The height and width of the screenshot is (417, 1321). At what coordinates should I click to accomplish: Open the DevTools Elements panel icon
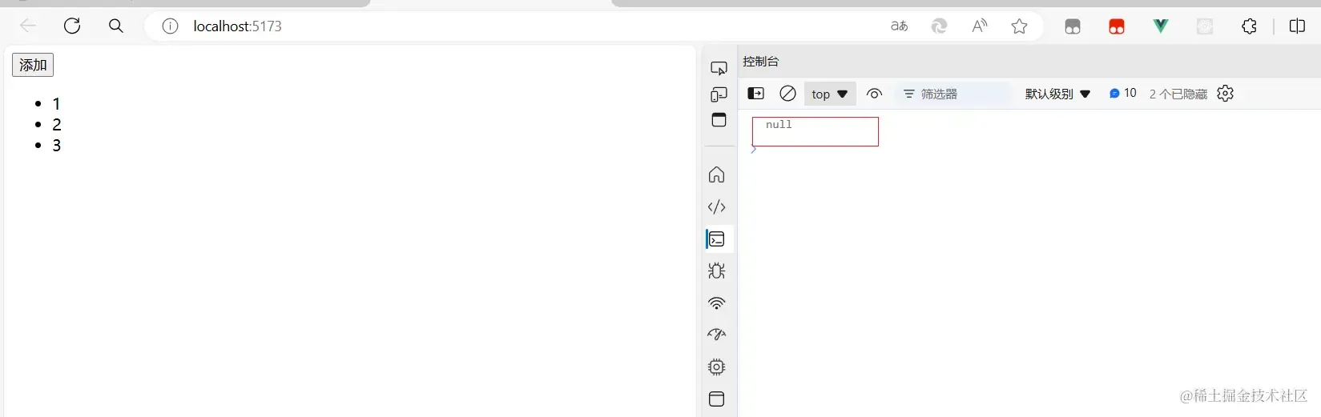[x=717, y=207]
